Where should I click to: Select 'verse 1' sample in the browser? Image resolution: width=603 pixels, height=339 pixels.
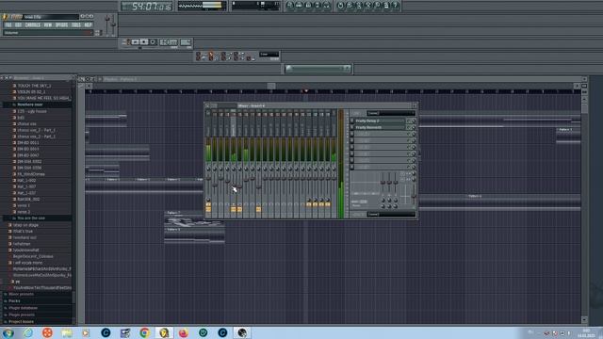(23, 205)
